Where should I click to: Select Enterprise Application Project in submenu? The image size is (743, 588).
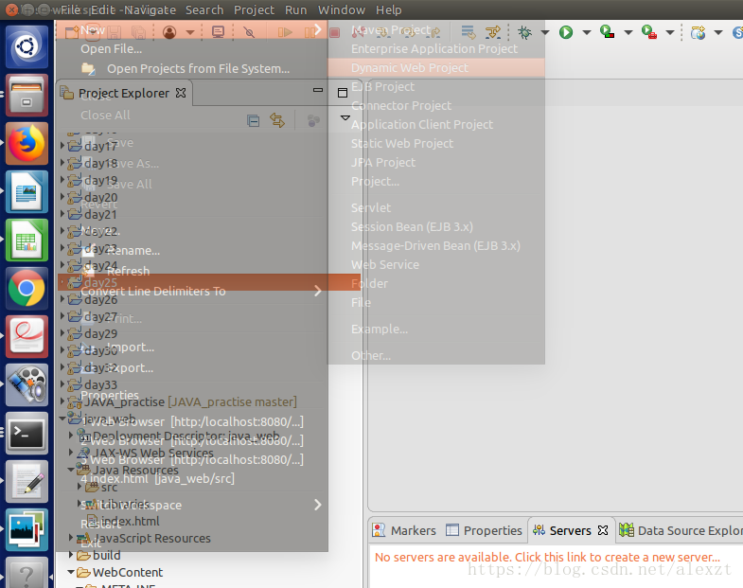tap(436, 49)
